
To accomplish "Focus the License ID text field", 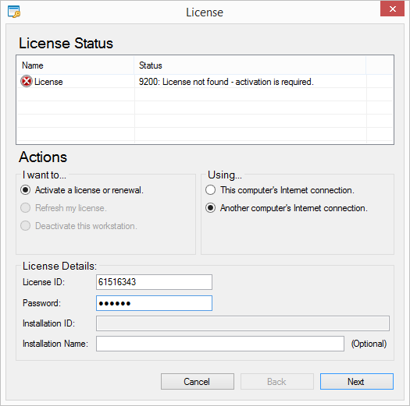I will pyautogui.click(x=154, y=282).
